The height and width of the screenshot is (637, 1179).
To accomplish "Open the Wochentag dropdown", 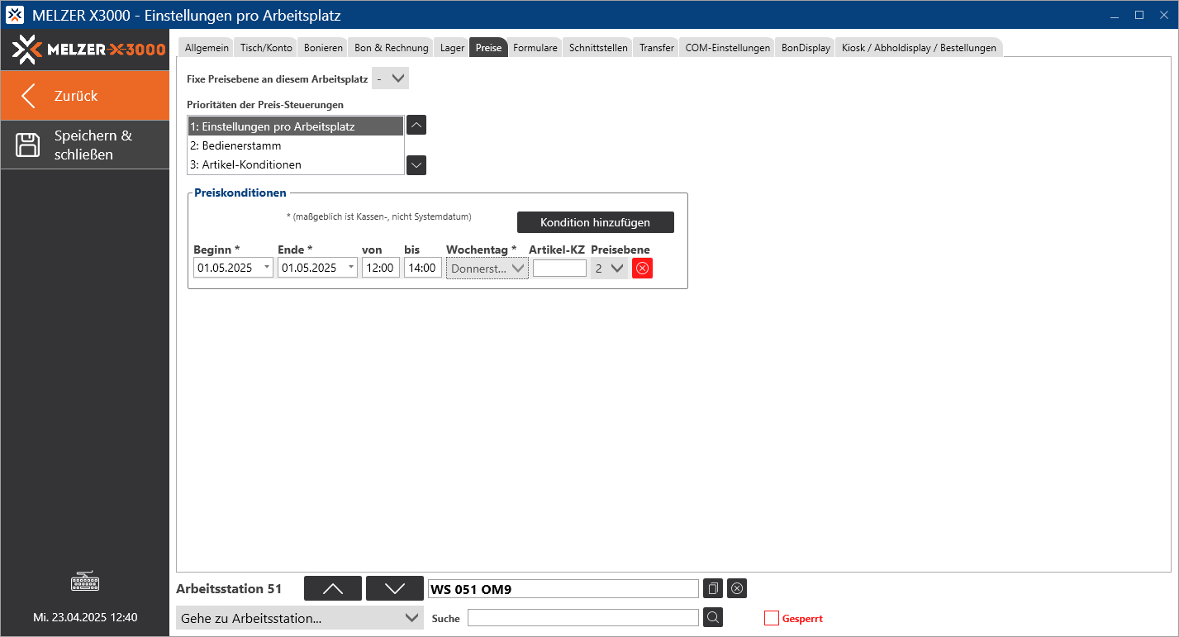I will point(487,268).
